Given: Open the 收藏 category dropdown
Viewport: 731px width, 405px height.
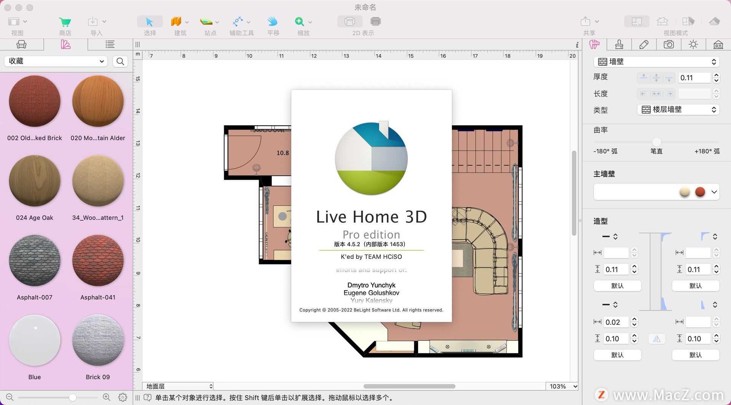Looking at the screenshot, I should (56, 61).
